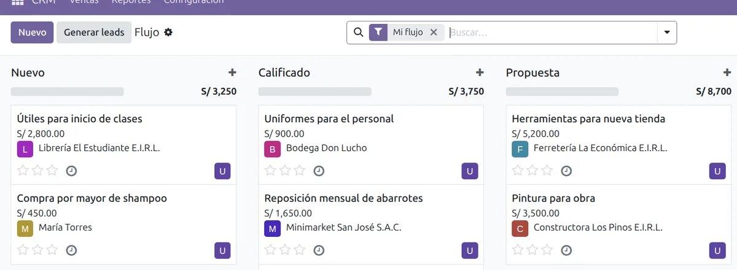The image size is (737, 270).
Task: Click Ferretería La Económica F avatar
Action: [x=520, y=149]
